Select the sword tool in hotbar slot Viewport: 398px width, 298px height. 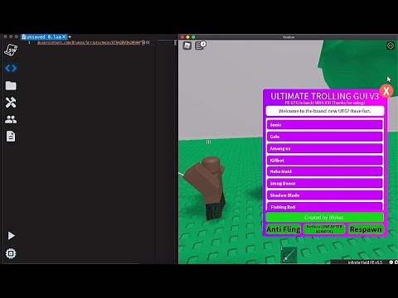[x=289, y=255]
